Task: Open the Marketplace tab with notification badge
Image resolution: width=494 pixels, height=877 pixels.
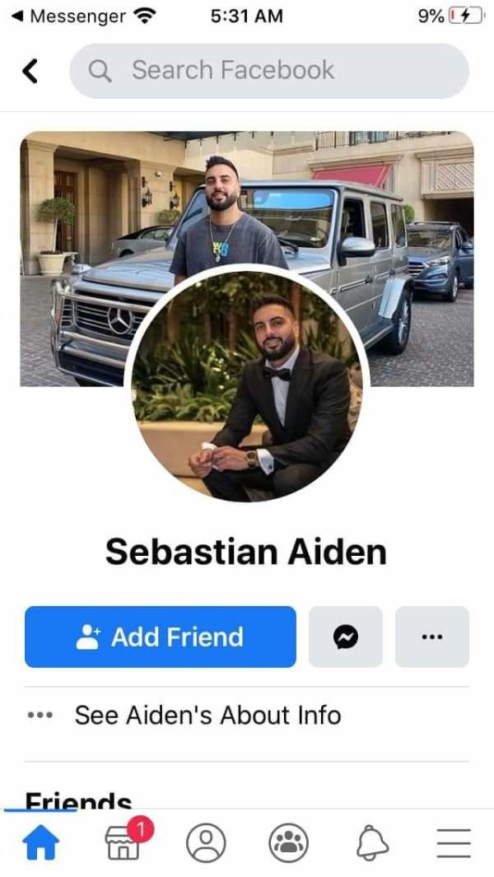Action: click(x=124, y=842)
